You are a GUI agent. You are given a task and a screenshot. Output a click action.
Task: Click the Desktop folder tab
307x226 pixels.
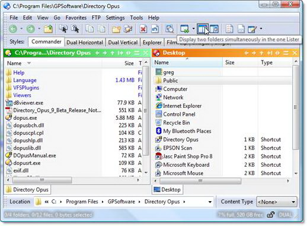point(168,190)
